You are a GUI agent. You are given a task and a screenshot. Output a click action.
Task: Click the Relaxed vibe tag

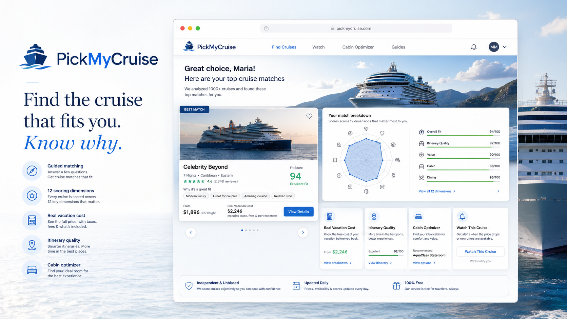[283, 196]
